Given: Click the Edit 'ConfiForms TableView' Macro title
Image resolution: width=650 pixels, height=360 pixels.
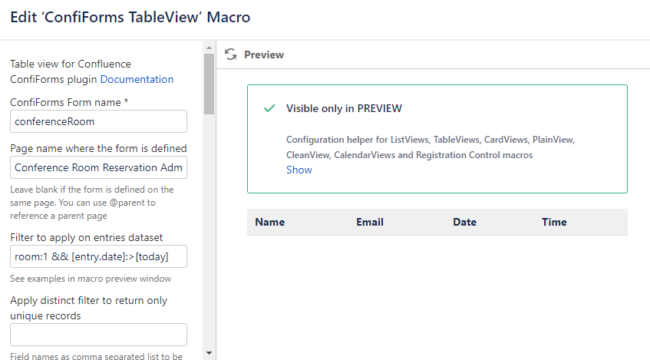Looking at the screenshot, I should 130,18.
